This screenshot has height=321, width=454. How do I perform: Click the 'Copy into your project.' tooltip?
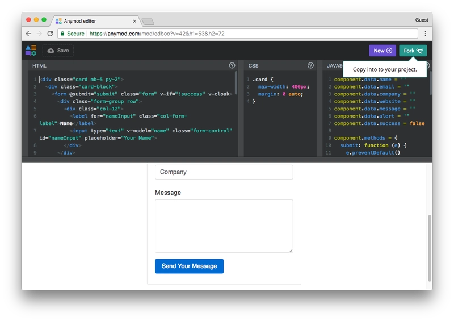coord(385,69)
